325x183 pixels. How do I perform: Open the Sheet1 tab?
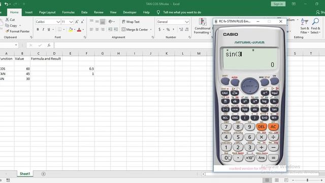[25, 174]
